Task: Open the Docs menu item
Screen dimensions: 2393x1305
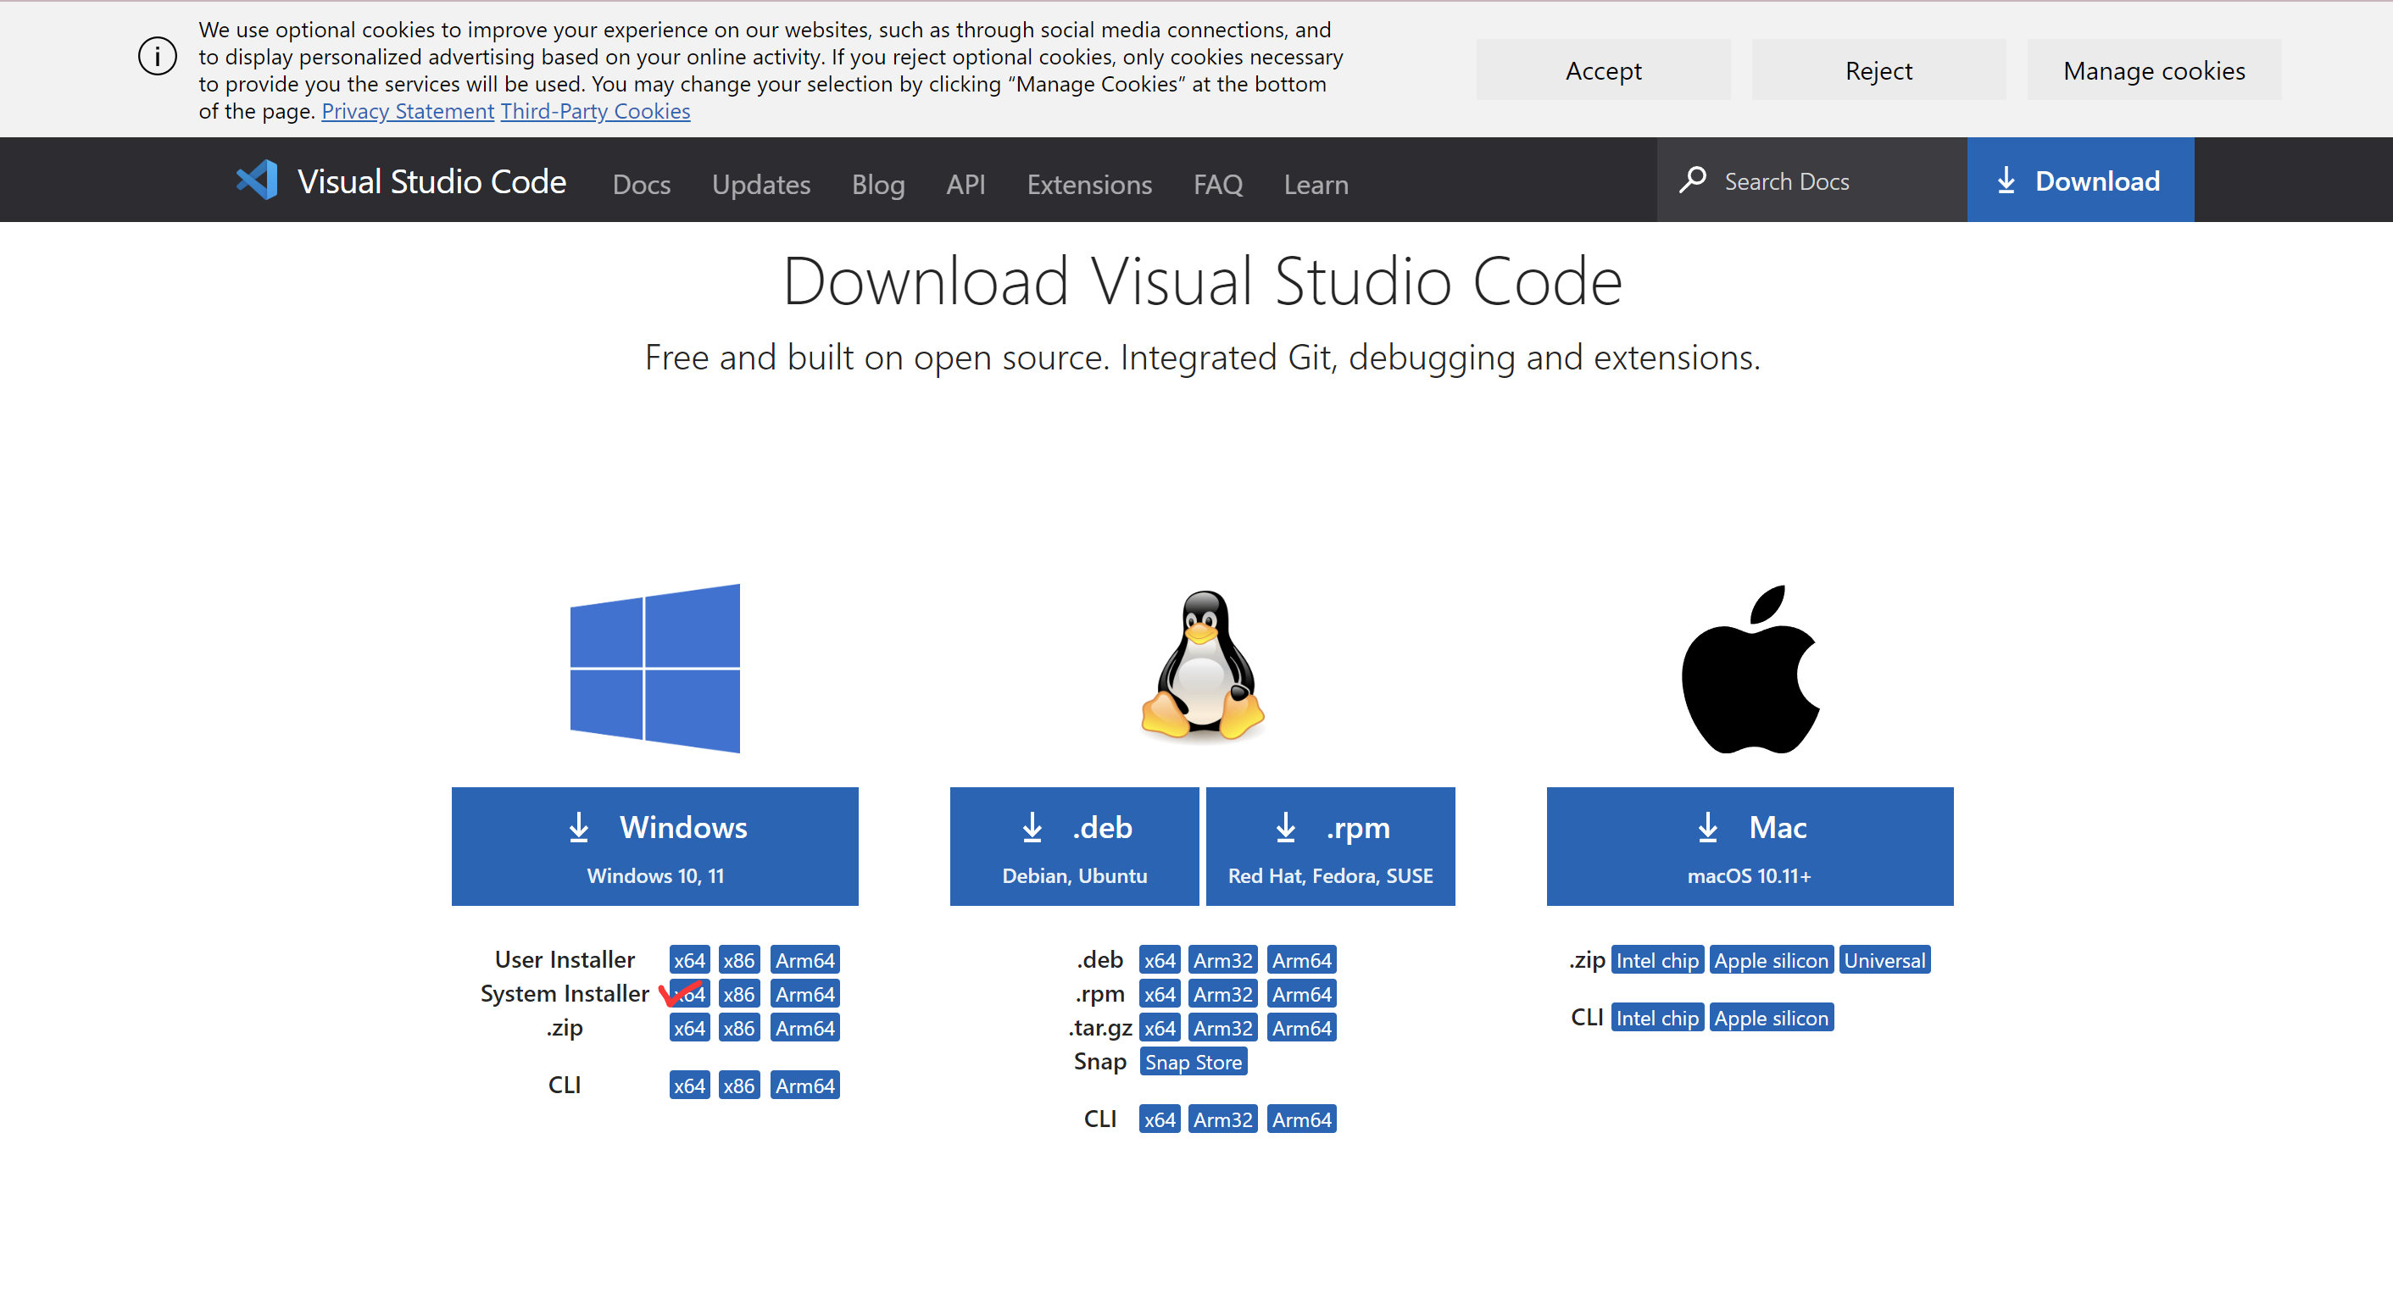Action: click(641, 184)
